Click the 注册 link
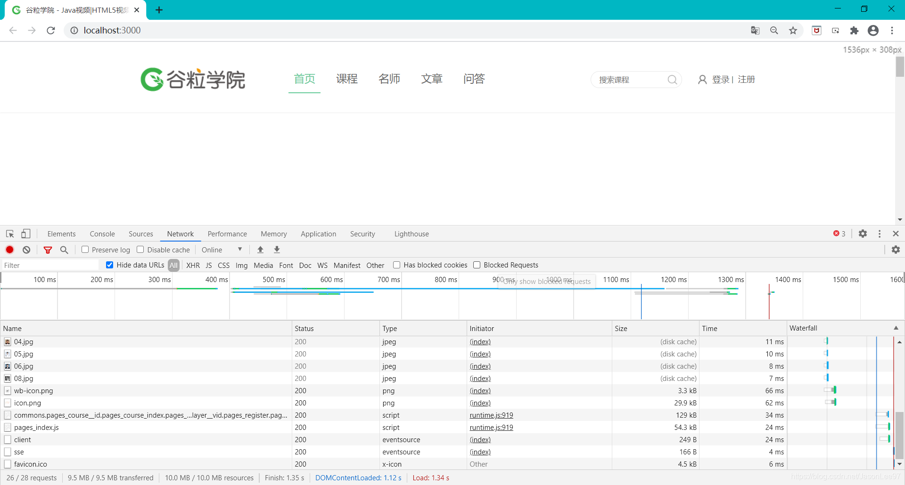This screenshot has height=485, width=905. 747,80
